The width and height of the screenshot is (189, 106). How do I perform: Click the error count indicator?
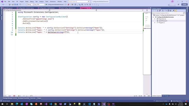(x=14, y=96)
